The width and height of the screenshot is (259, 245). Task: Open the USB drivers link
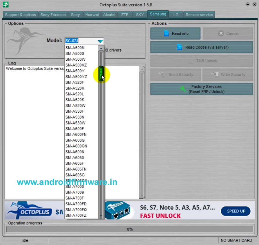pos(113,50)
